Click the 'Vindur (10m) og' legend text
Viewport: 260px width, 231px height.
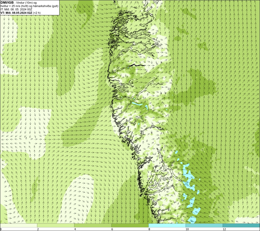pos(27,3)
